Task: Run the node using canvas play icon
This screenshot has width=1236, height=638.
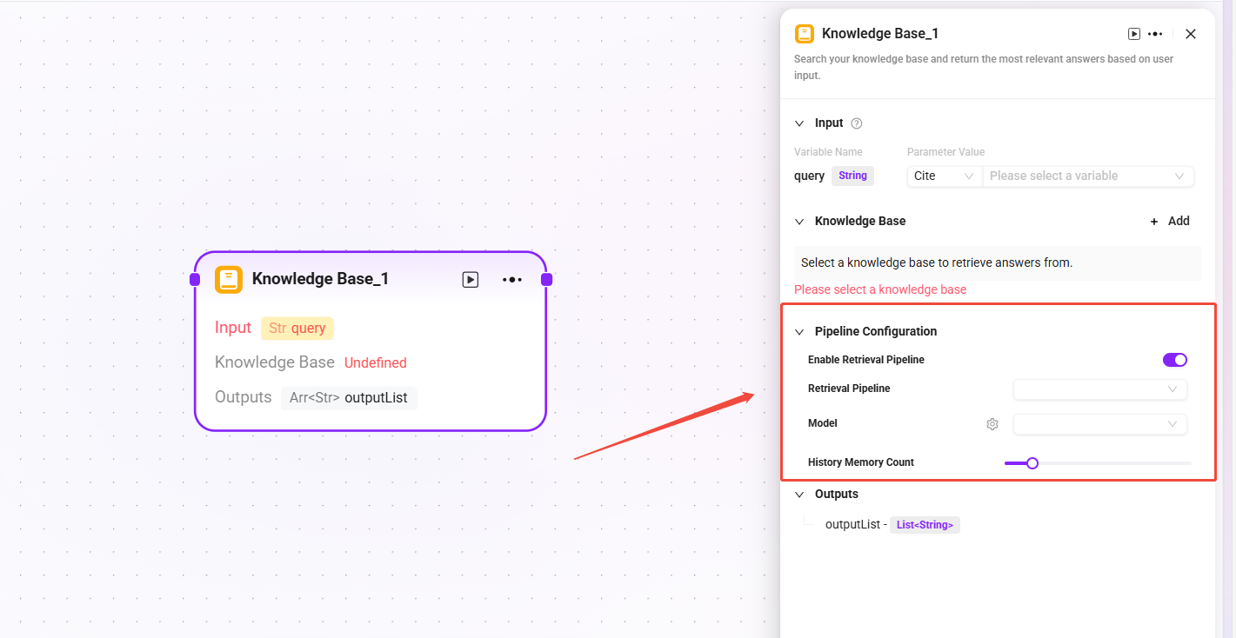Action: tap(471, 280)
